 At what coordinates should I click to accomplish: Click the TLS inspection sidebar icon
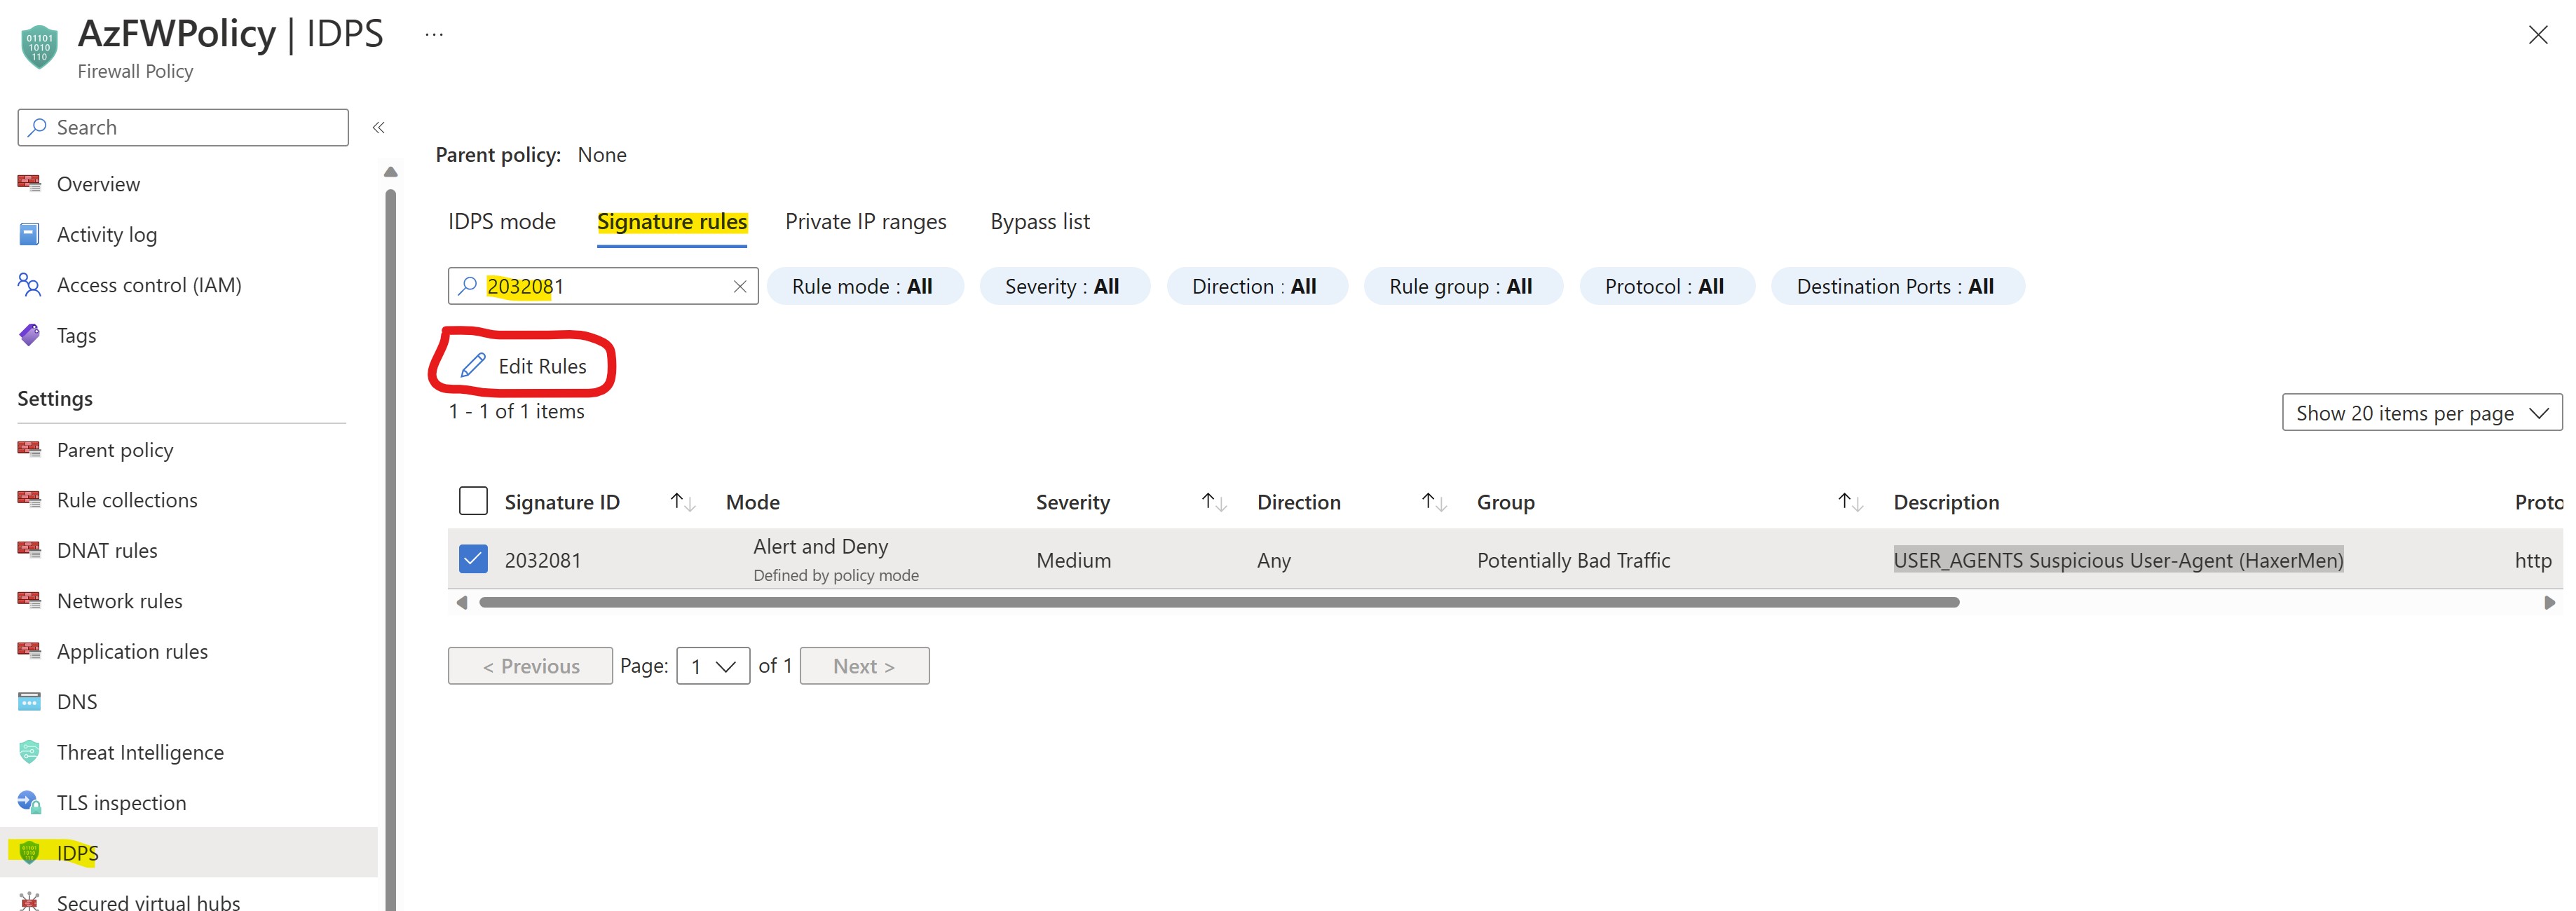click(29, 802)
